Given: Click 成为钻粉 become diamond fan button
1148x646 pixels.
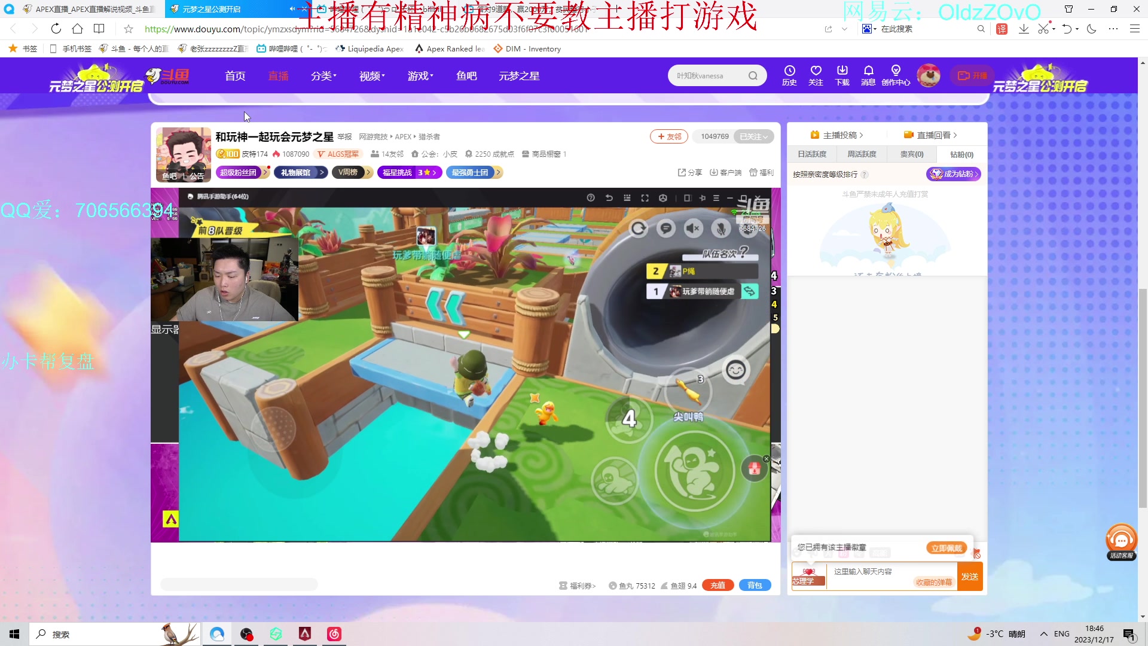Looking at the screenshot, I should (x=954, y=174).
